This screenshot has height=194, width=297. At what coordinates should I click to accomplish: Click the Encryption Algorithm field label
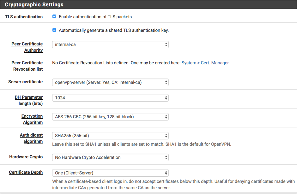pyautogui.click(x=32, y=119)
